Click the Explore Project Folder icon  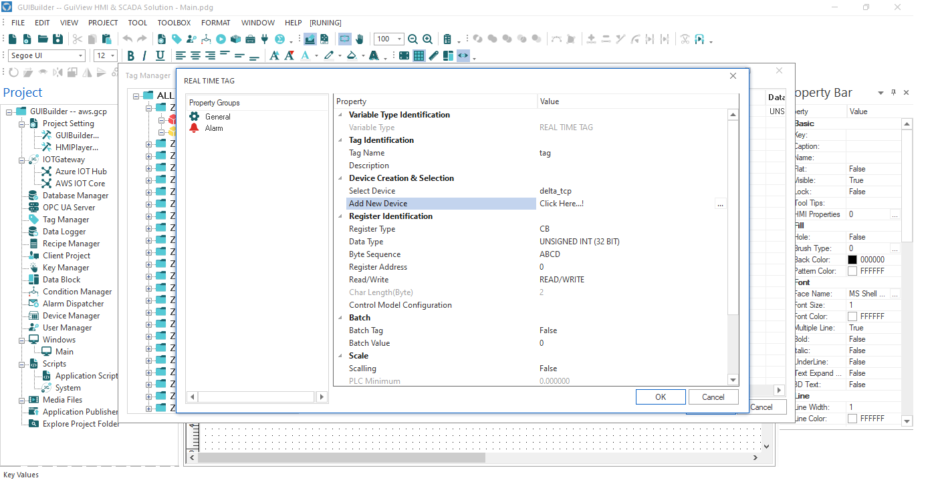coord(33,424)
